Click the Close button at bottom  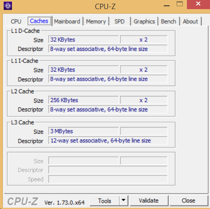(x=189, y=201)
